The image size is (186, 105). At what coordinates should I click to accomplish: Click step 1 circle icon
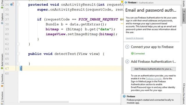pyautogui.click(x=127, y=47)
